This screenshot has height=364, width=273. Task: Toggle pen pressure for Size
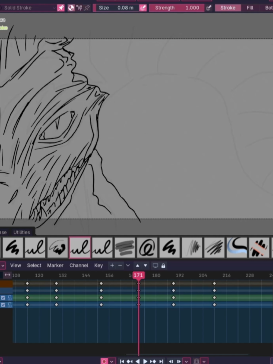point(143,8)
